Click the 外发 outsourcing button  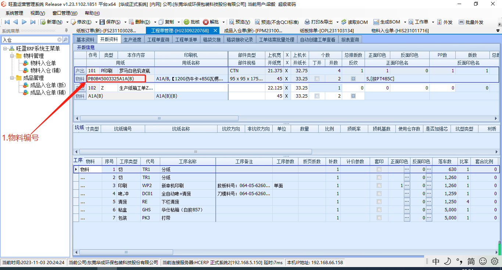445,22
